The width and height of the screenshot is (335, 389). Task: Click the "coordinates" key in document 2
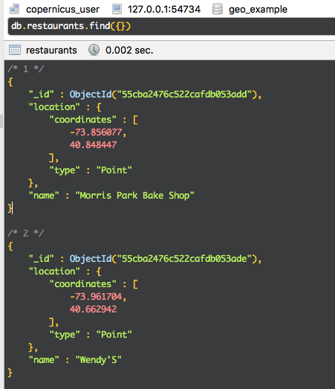[x=82, y=284]
